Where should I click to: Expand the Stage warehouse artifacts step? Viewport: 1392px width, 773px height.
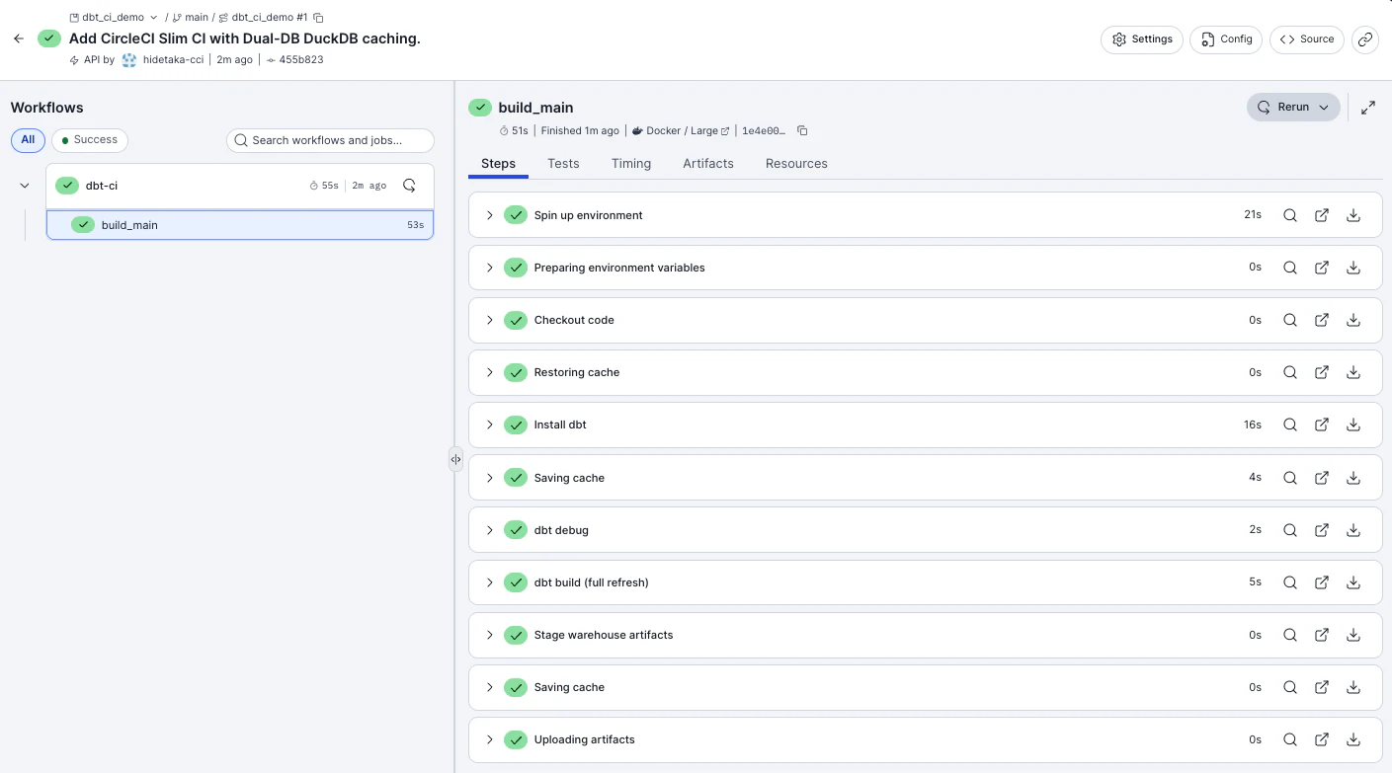(489, 635)
